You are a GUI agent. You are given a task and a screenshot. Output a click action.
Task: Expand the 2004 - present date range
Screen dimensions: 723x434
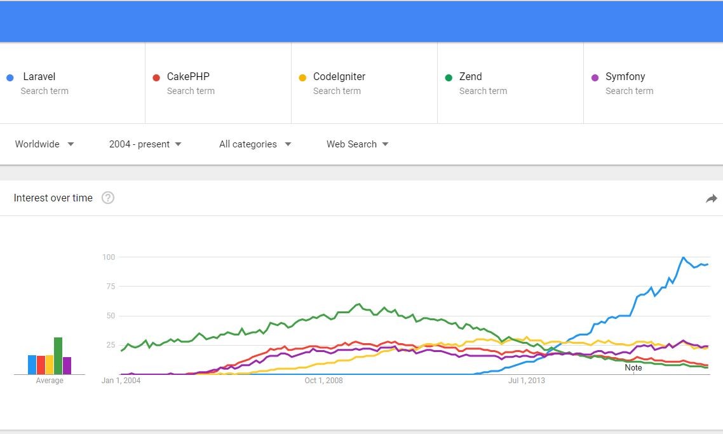(145, 144)
